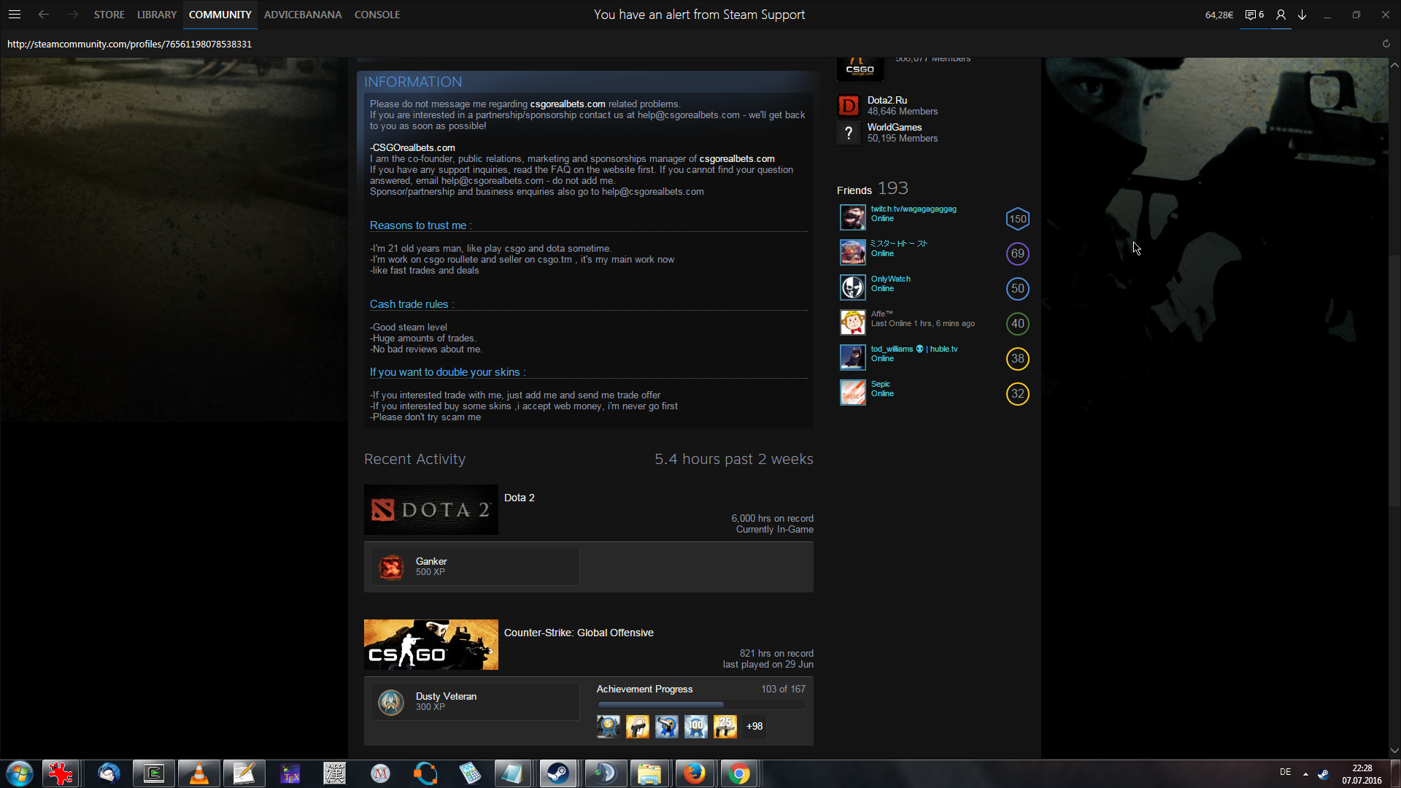Click the page reload icon
1401x788 pixels.
pyautogui.click(x=1386, y=44)
